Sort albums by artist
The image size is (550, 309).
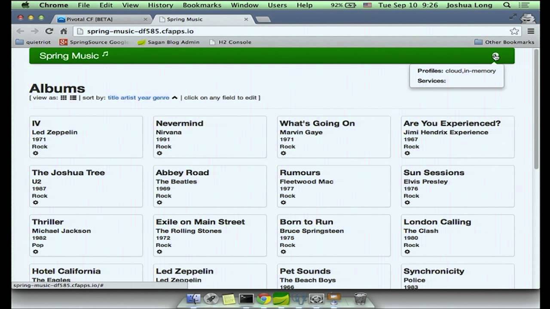click(x=128, y=97)
